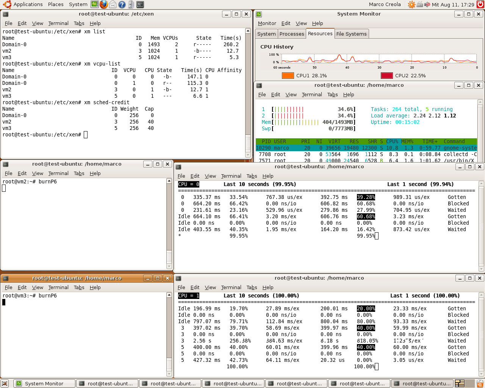
Task: Open the Monitor menu in System Monitor
Action: (x=267, y=23)
